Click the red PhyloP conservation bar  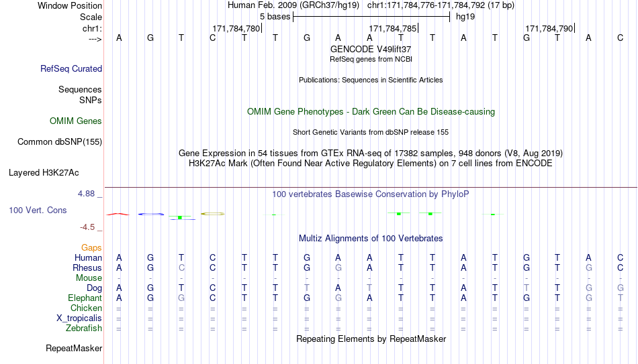[x=118, y=214]
